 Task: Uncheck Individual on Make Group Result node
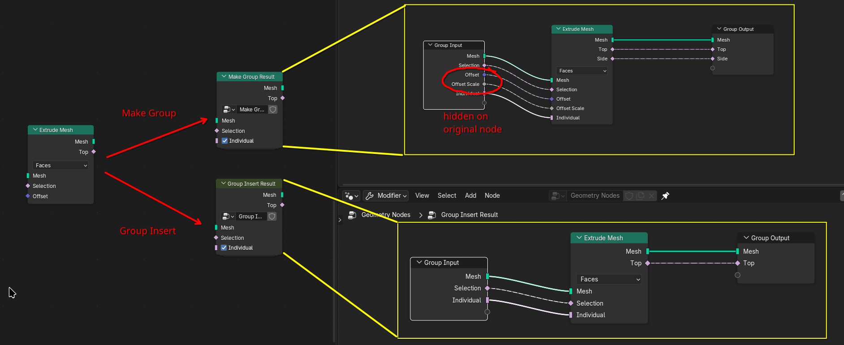[x=225, y=141]
